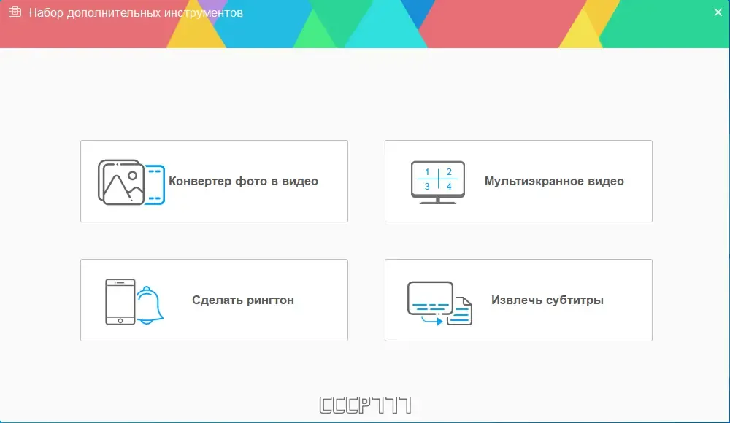Click the multiscreen monitor icon with numbered quadrants
730x423 pixels.
point(437,182)
